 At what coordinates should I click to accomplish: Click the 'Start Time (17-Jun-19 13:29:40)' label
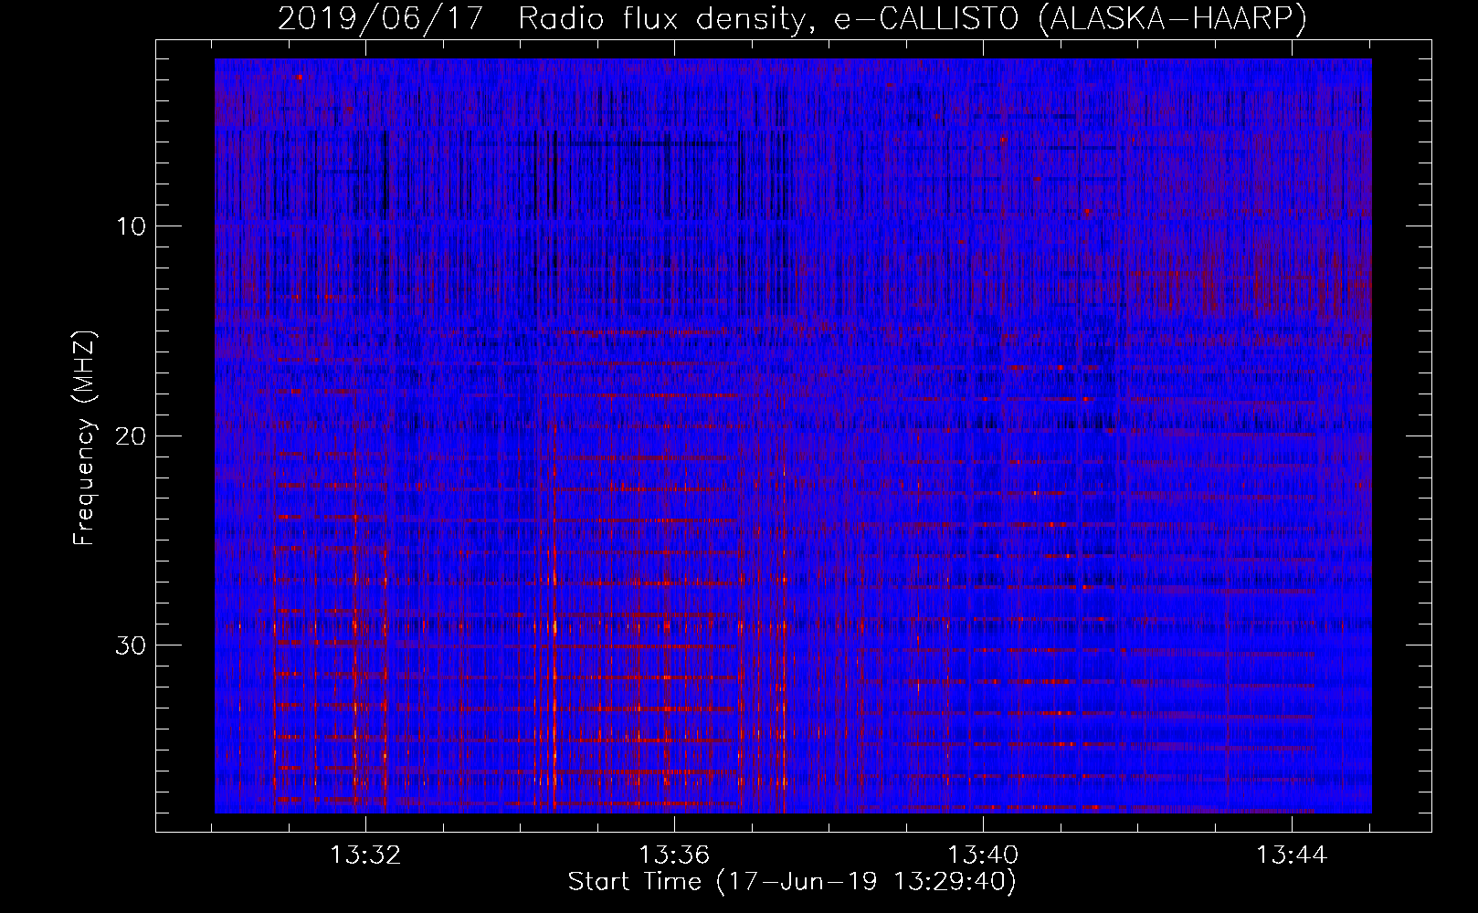(x=792, y=882)
